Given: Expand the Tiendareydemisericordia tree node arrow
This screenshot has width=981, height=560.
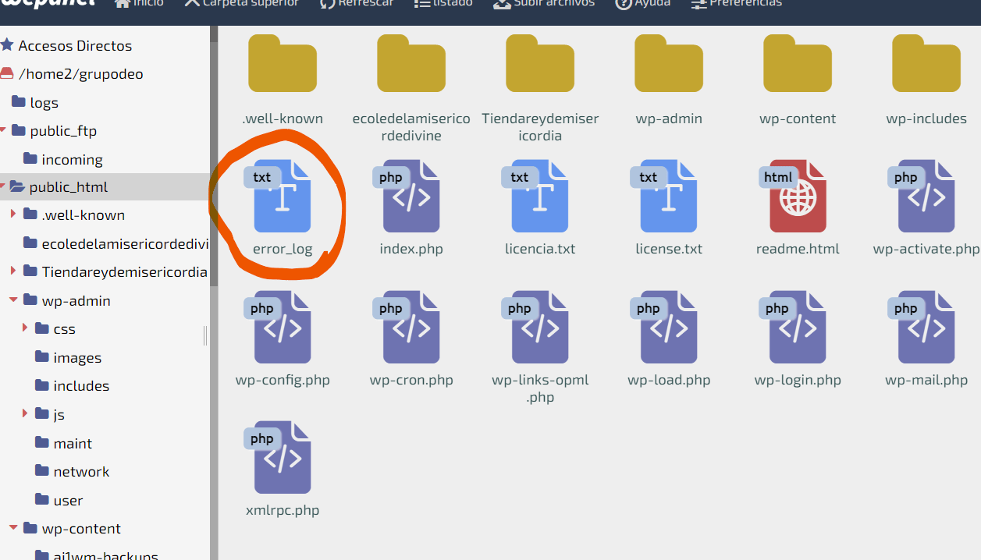Looking at the screenshot, I should [x=12, y=271].
